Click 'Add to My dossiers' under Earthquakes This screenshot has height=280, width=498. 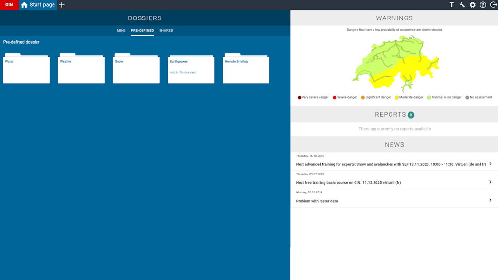coord(184,72)
